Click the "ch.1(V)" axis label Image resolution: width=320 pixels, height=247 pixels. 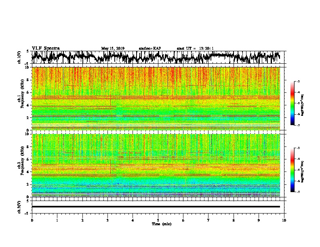[19, 57]
